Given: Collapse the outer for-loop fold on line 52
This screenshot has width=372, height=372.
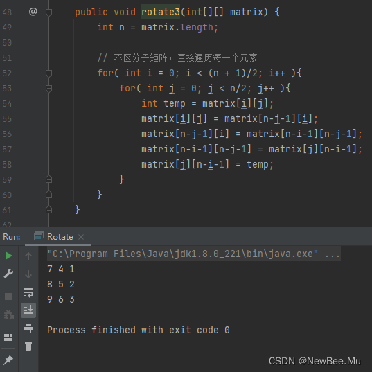Looking at the screenshot, I should pyautogui.click(x=48, y=73).
